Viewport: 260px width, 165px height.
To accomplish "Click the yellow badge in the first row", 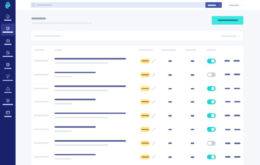I will tap(145, 61).
